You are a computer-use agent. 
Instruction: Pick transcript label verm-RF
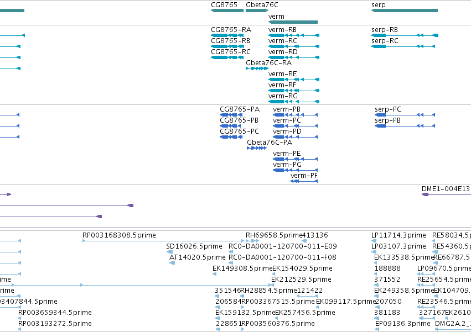click(x=282, y=85)
